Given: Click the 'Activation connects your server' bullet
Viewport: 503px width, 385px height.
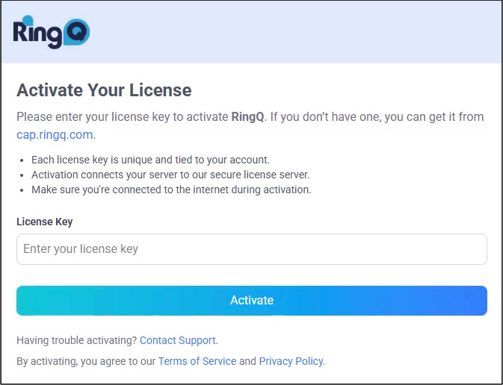Looking at the screenshot, I should [170, 175].
